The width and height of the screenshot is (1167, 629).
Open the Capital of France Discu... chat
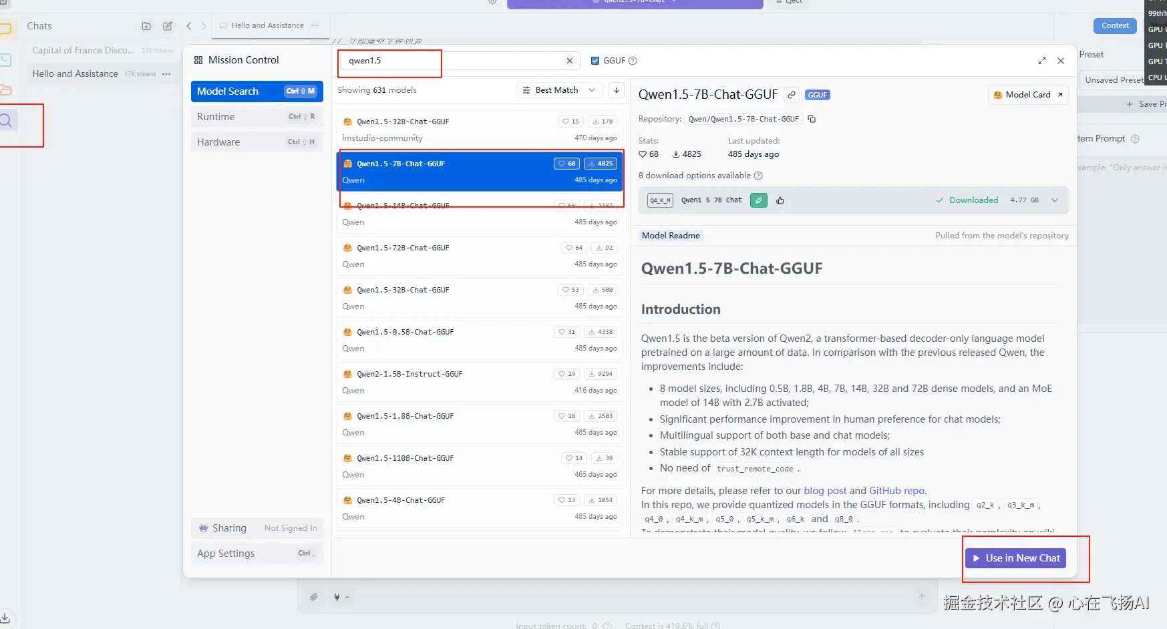[x=102, y=50]
